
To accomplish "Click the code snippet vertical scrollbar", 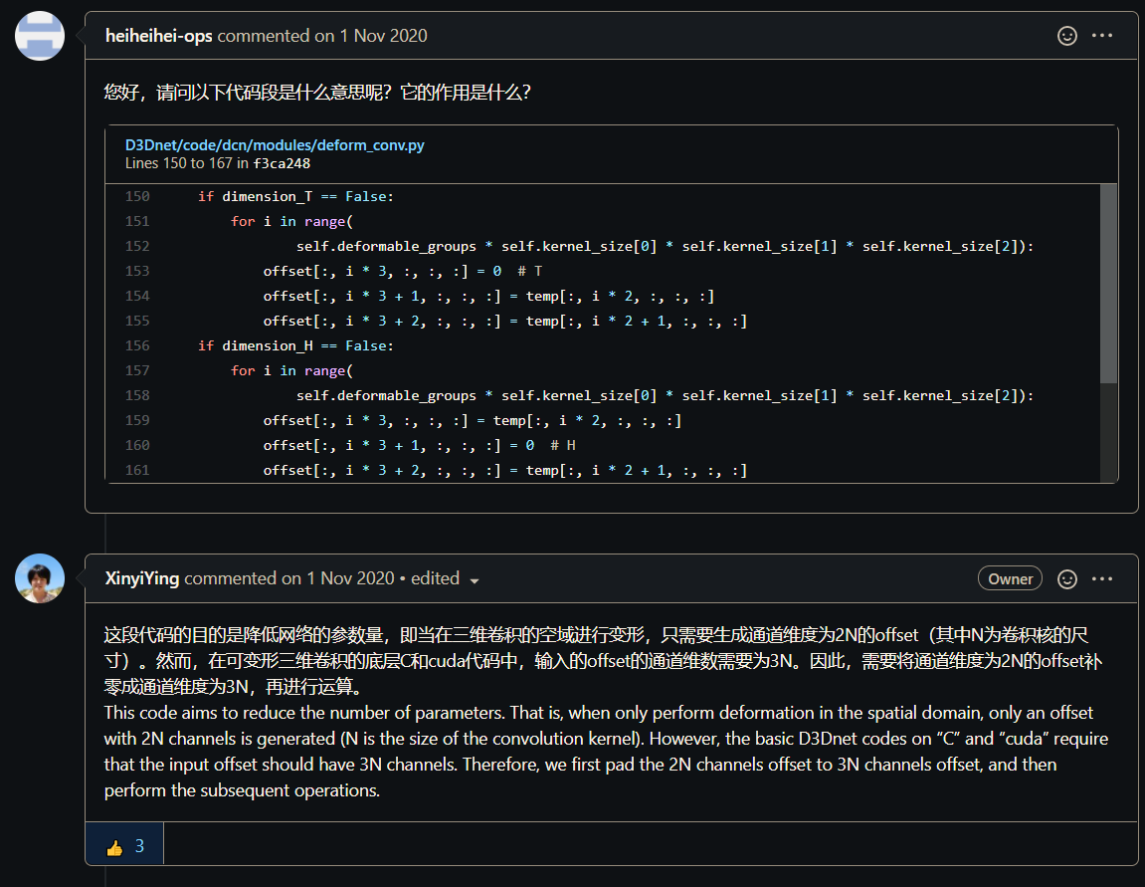I will tap(1108, 284).
